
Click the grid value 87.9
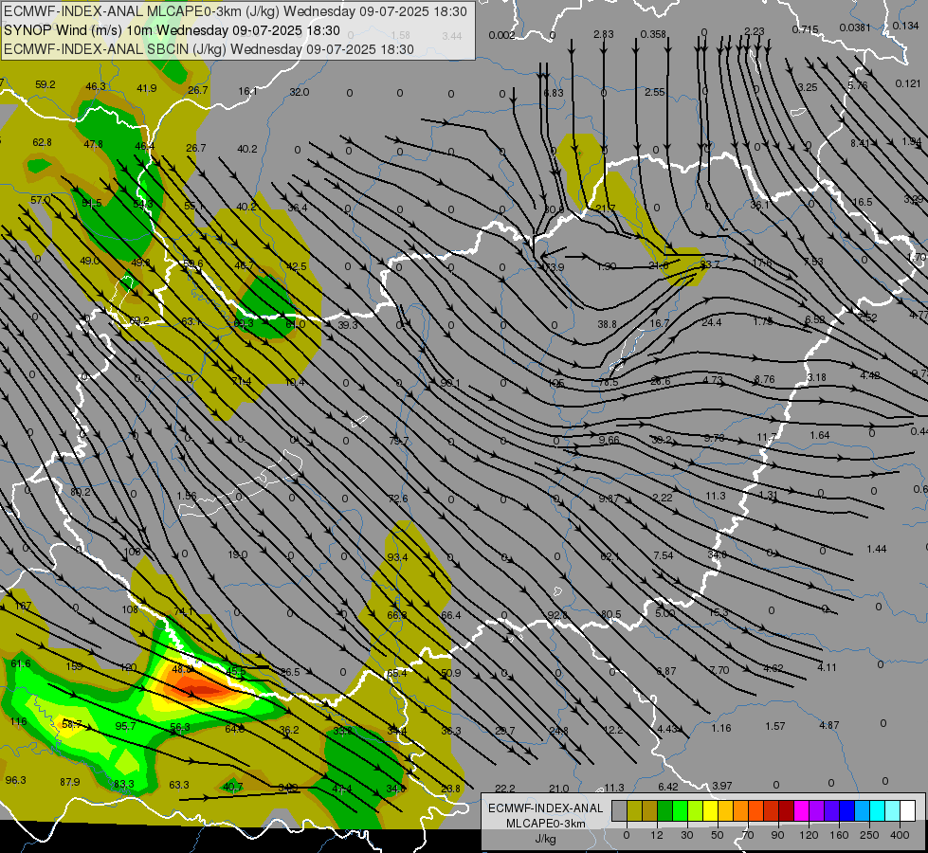[70, 782]
